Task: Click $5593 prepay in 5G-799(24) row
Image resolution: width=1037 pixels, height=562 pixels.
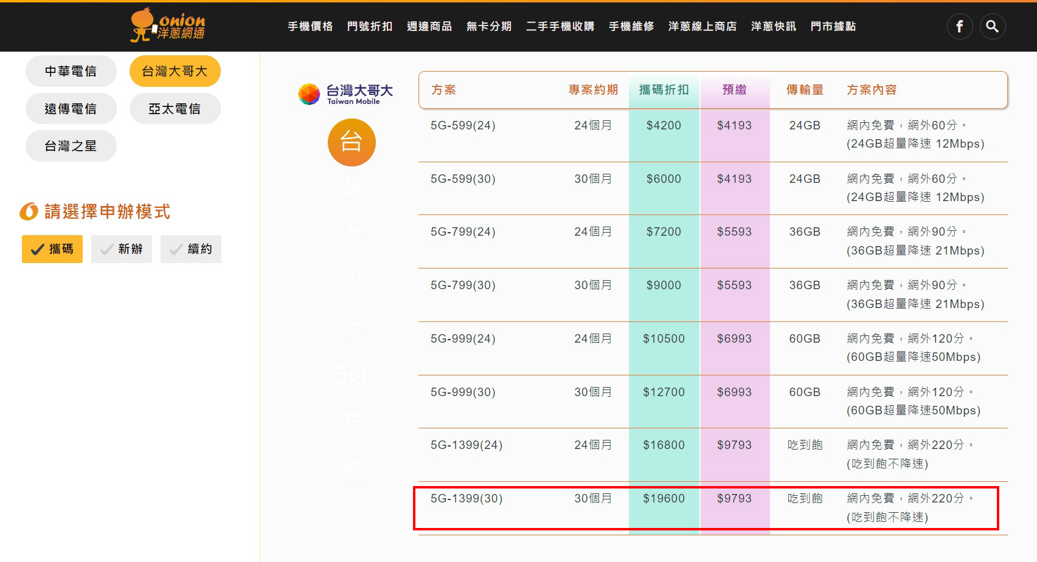Action: pos(734,231)
